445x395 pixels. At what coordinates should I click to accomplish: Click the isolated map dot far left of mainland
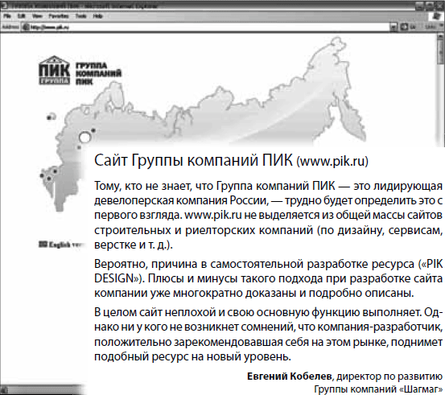[51, 117]
